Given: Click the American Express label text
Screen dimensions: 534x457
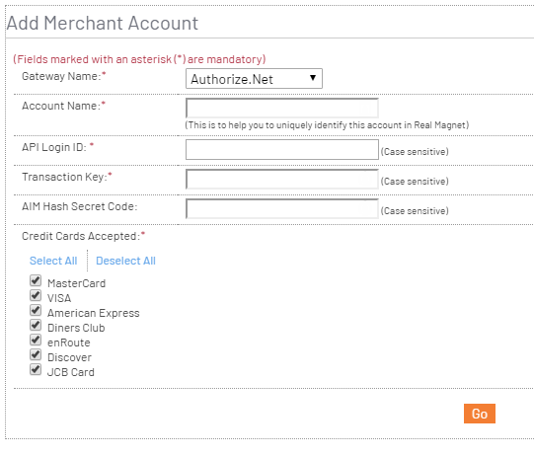Looking at the screenshot, I should tap(94, 313).
